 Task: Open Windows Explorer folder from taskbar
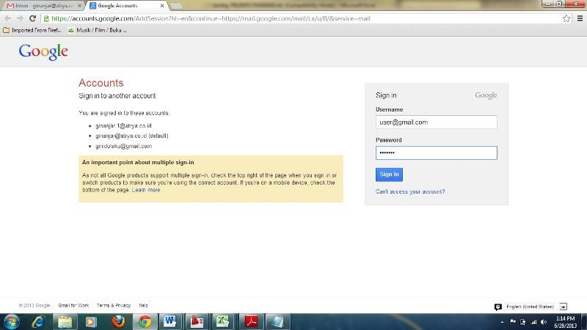(x=65, y=322)
